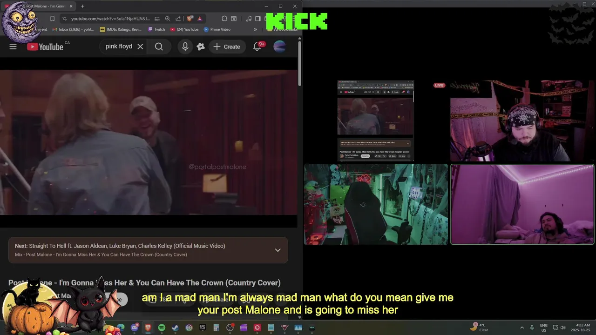Open the IMDb: Ratings bookmark
596x335 pixels.
(x=121, y=29)
